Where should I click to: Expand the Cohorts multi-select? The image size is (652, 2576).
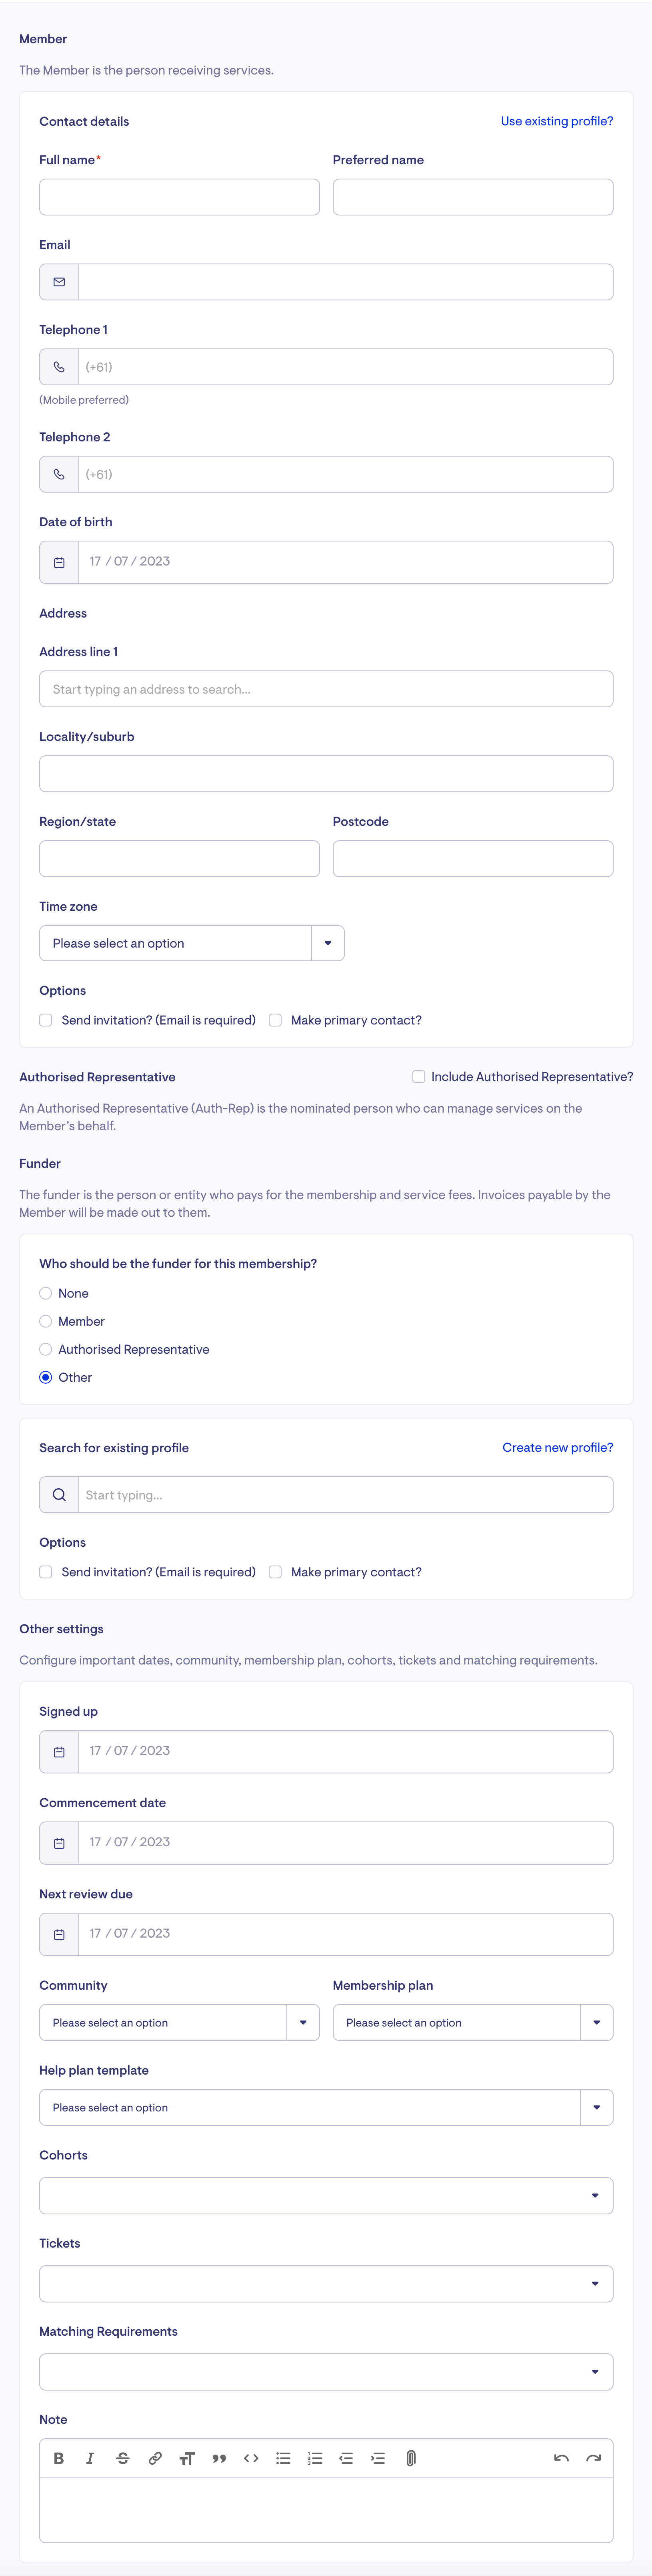coord(595,2195)
